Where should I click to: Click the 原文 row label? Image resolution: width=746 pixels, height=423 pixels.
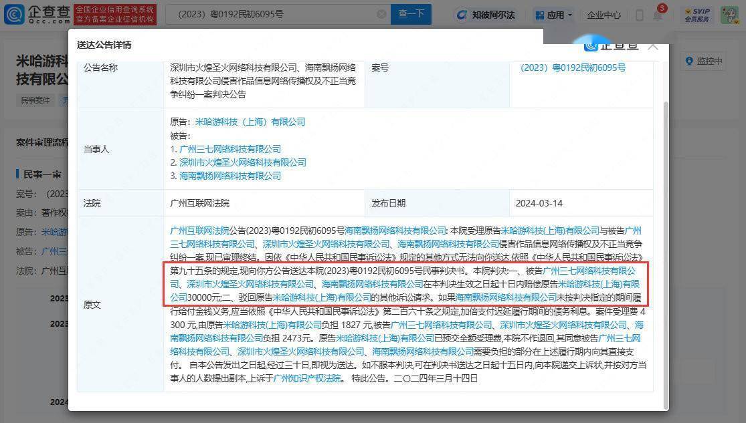click(92, 305)
